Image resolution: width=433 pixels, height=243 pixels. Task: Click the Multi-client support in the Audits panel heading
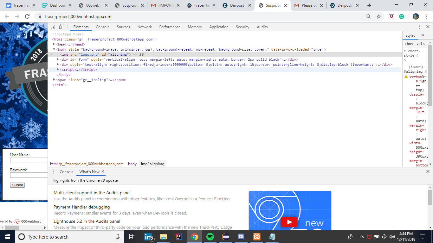tap(92, 193)
